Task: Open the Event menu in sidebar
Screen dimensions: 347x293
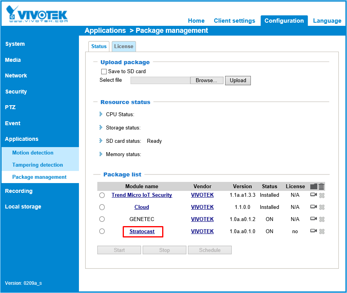Action: point(13,123)
